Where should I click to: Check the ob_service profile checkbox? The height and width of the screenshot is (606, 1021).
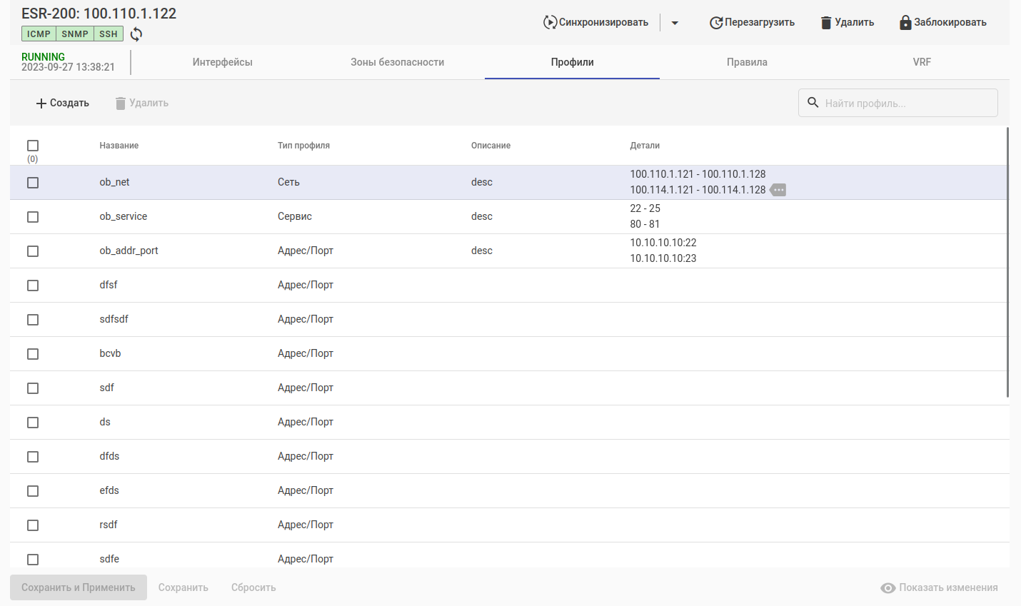(33, 217)
